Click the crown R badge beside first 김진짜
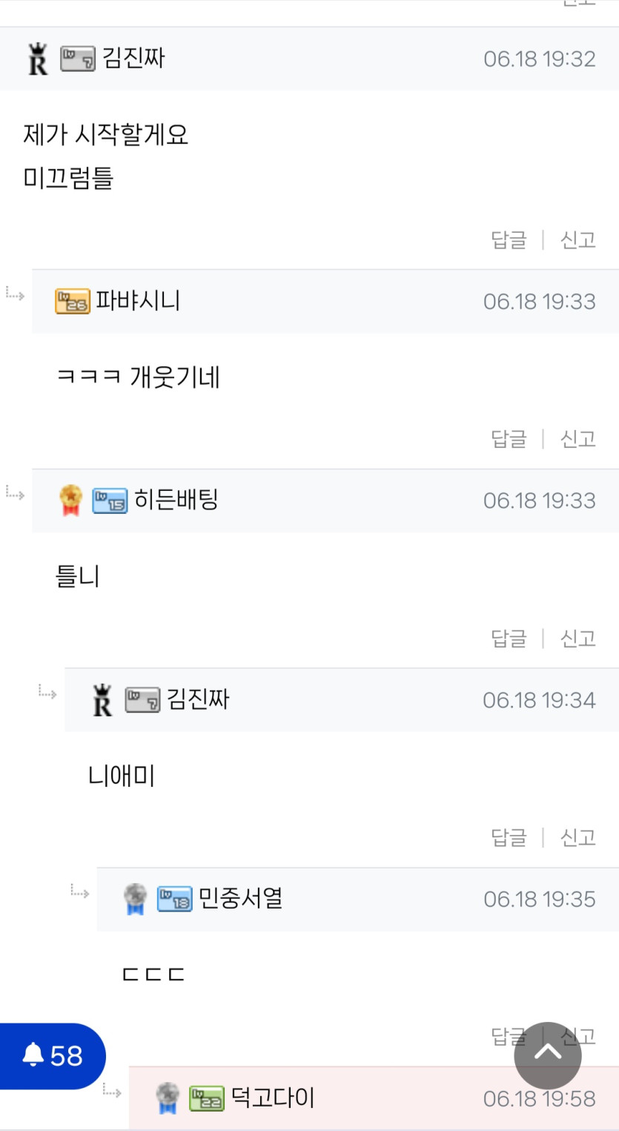619x1131 pixels. pos(38,59)
